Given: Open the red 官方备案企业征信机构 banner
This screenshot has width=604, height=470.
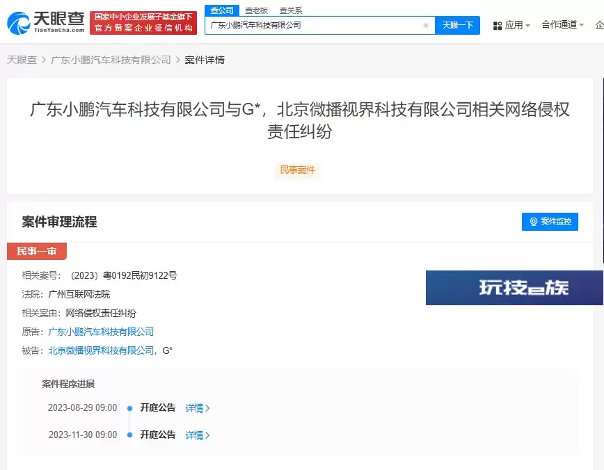Looking at the screenshot, I should click(143, 23).
